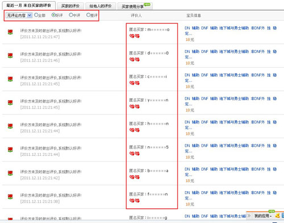Click the 18元 price in buyer f******n's row
The width and height of the screenshot is (284, 223).
(x=190, y=204)
